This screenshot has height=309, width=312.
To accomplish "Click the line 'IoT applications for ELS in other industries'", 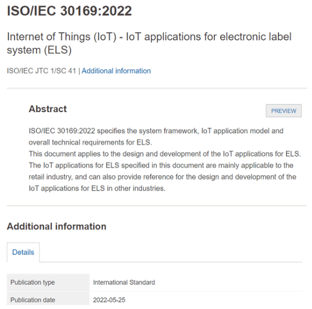I will (97, 188).
